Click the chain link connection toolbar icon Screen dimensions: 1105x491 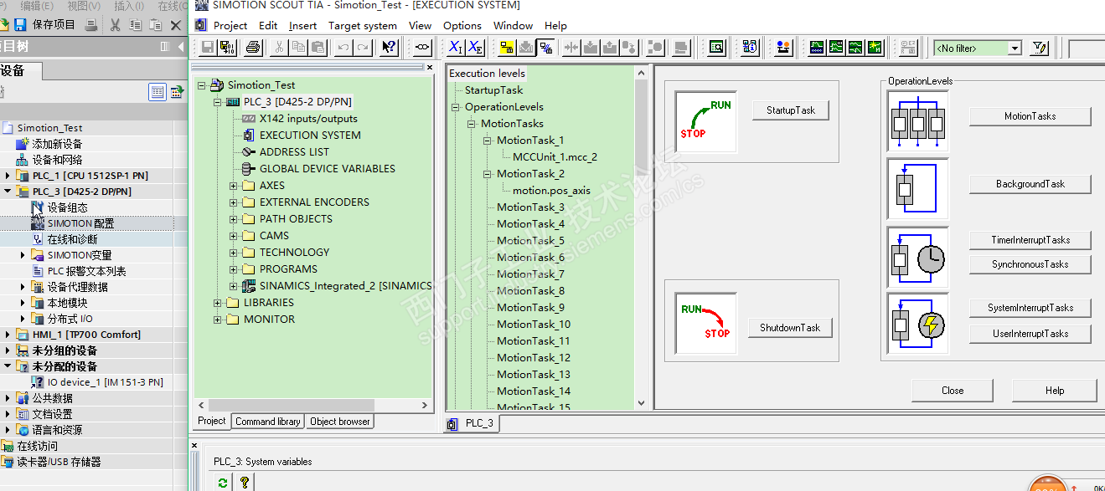pyautogui.click(x=422, y=48)
